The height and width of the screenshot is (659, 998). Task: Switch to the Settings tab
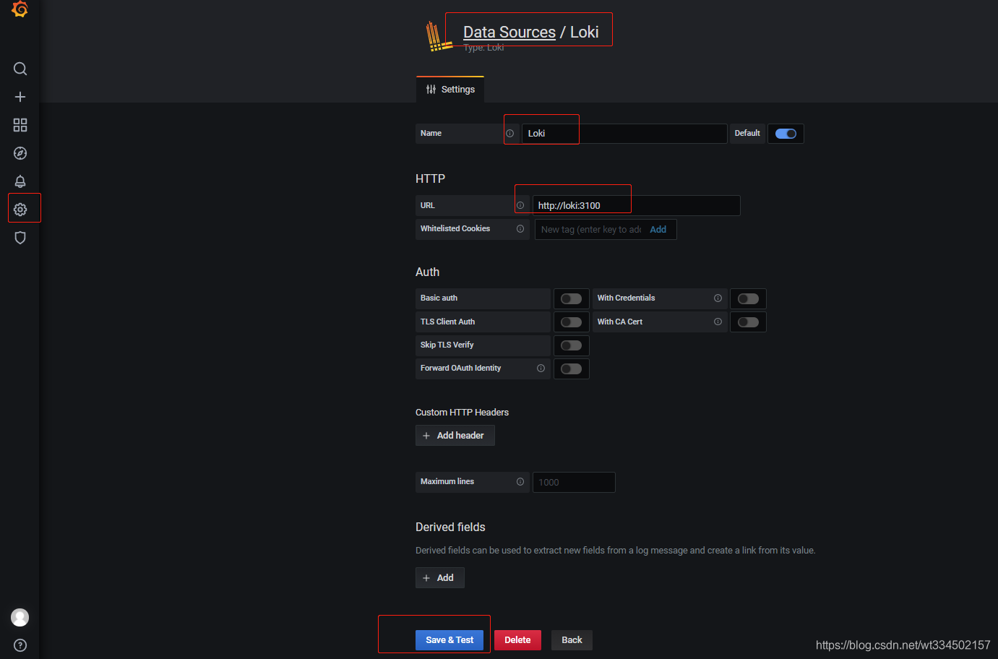(x=450, y=90)
